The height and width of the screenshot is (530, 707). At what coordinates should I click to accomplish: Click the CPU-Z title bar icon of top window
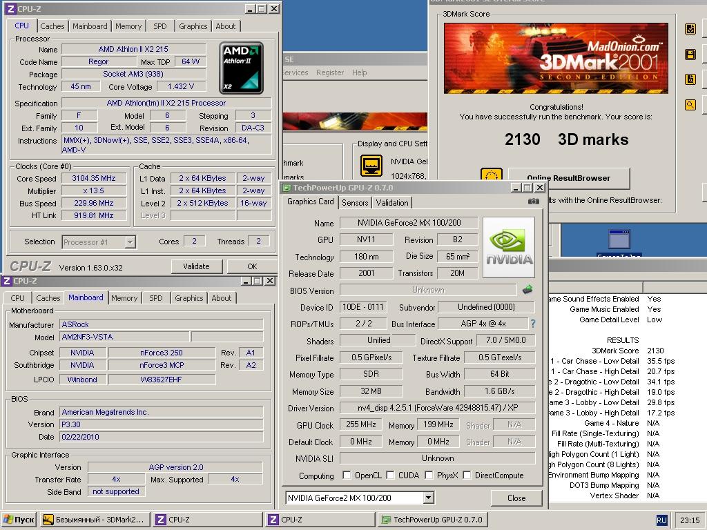coord(11,8)
